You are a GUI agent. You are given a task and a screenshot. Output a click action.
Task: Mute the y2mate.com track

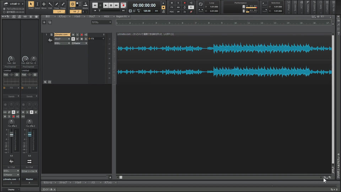(x=73, y=34)
